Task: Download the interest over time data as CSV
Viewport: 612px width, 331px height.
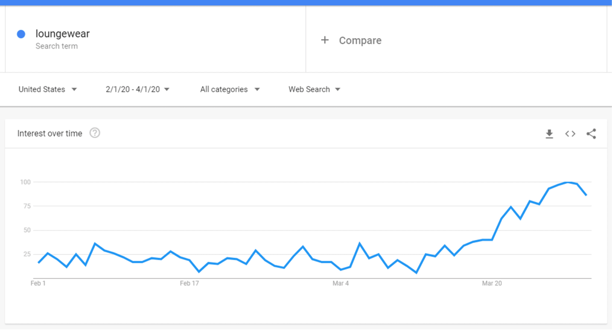Action: 549,134
